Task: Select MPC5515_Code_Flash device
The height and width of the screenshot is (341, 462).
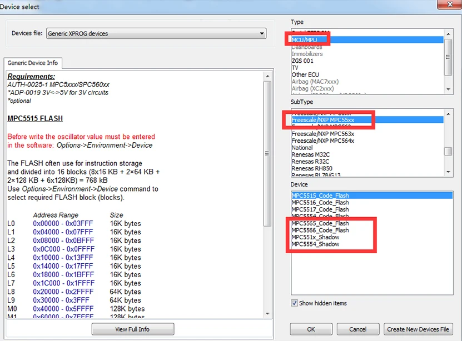Action: [372, 195]
